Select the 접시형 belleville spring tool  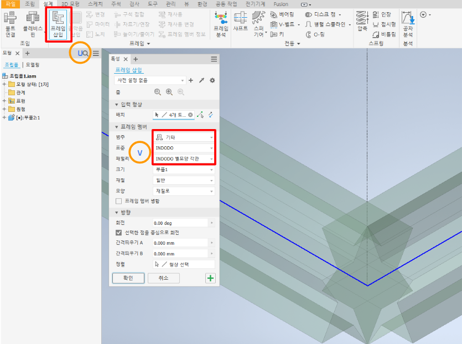coord(384,24)
